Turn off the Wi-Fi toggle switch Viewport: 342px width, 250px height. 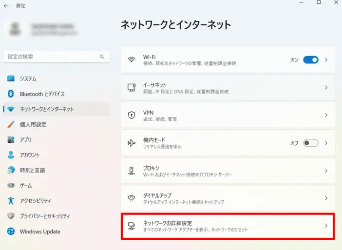pos(310,60)
